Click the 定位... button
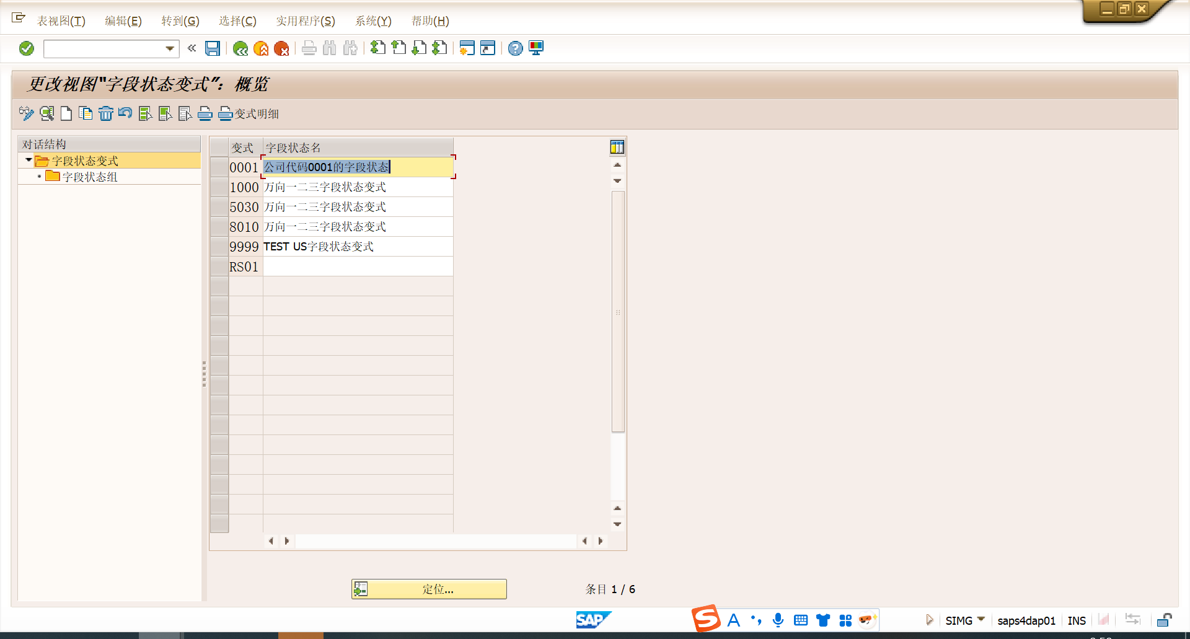This screenshot has width=1190, height=639. coord(429,589)
